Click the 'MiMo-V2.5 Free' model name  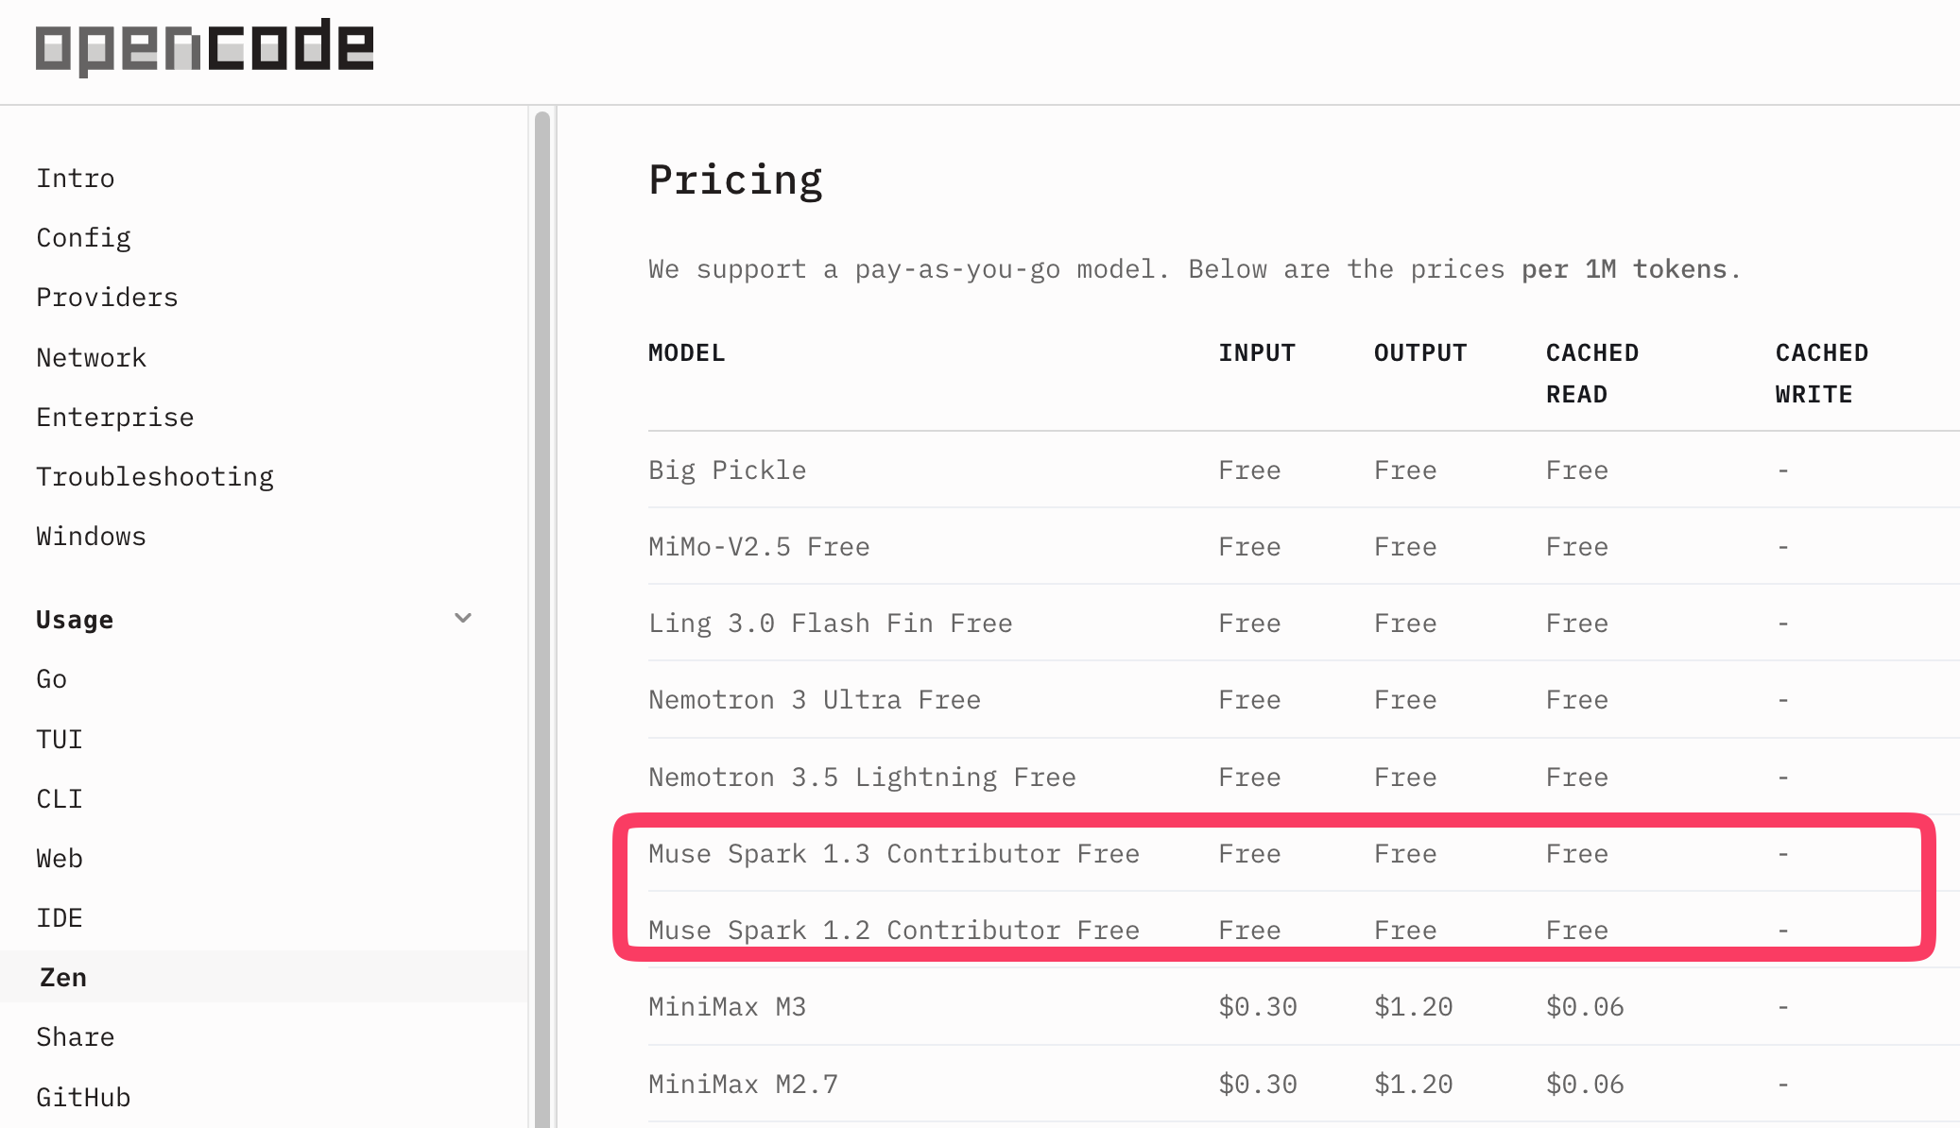pos(759,546)
